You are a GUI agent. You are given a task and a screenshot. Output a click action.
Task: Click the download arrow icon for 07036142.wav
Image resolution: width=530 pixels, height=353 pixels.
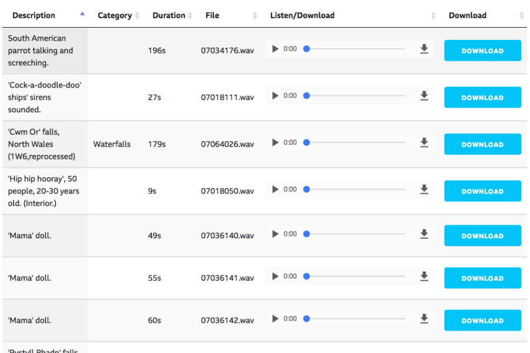tap(424, 319)
